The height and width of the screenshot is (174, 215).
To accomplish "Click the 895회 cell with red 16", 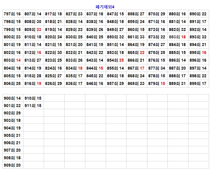I will coord(198,52).
